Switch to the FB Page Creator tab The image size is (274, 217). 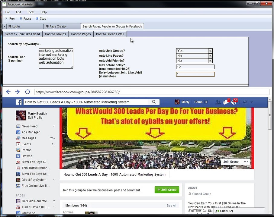tap(62, 27)
